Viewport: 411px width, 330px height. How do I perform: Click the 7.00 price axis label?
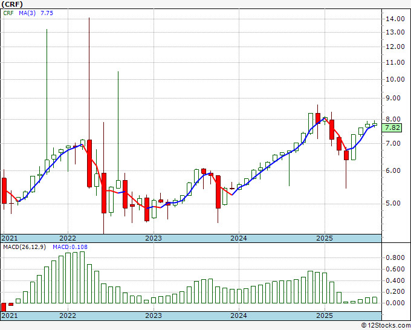[393, 143]
